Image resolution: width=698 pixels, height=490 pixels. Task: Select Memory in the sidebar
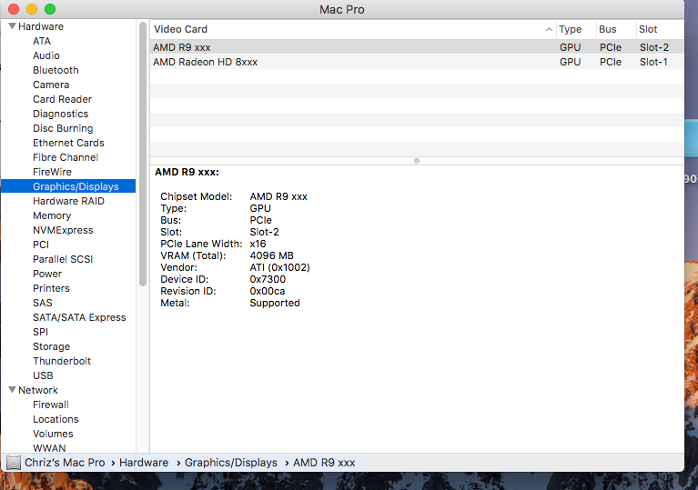coord(52,215)
